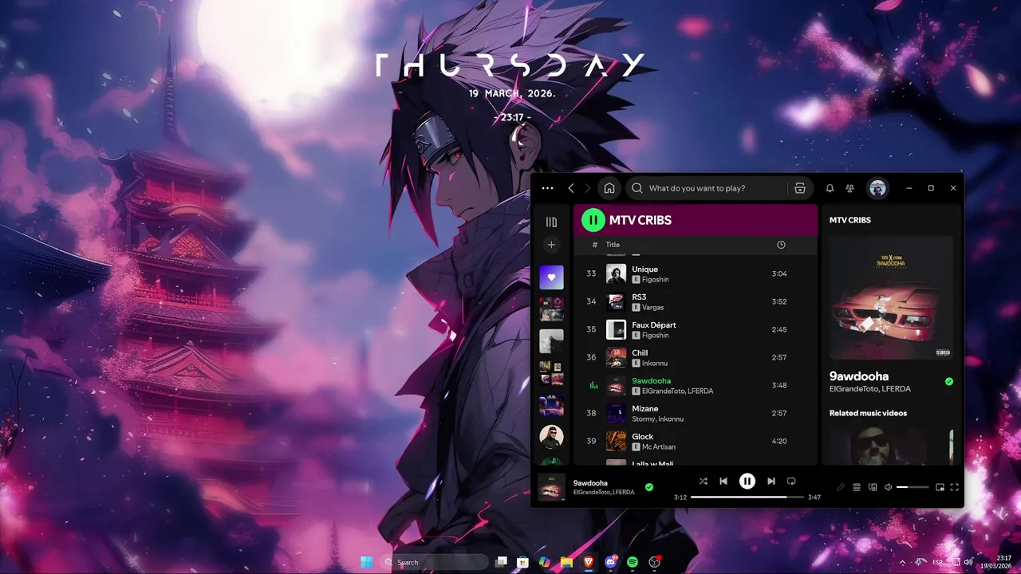
Task: Open the Spotify three-dots menu
Action: tap(547, 188)
